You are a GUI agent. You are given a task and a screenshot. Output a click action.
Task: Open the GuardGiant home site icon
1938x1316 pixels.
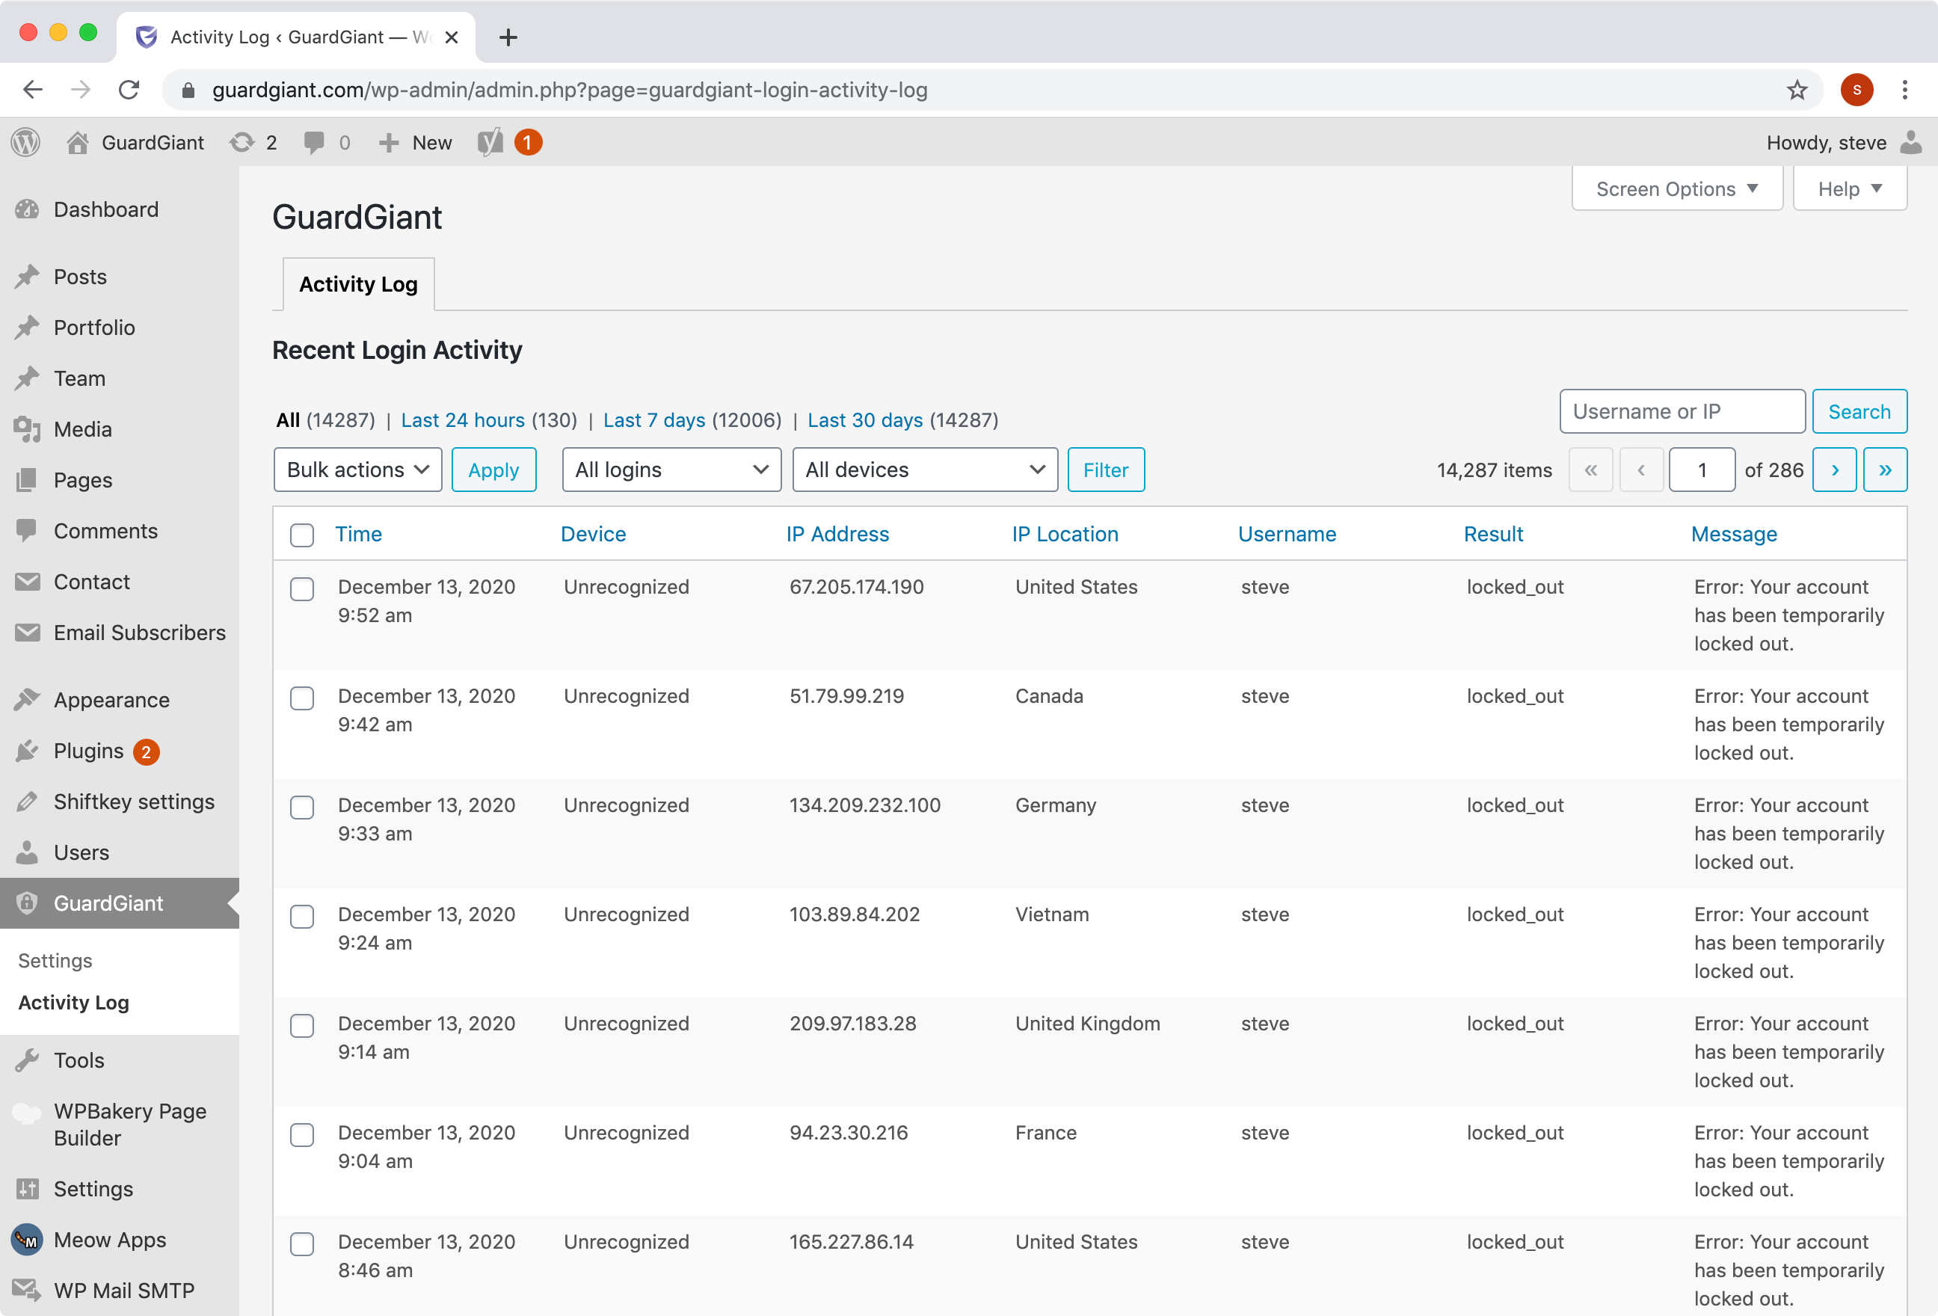point(78,143)
